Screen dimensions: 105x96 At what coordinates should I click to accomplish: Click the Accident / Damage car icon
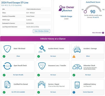pyautogui.click(x=77, y=49)
